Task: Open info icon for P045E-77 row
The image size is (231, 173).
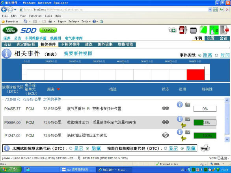Action: click(180, 105)
